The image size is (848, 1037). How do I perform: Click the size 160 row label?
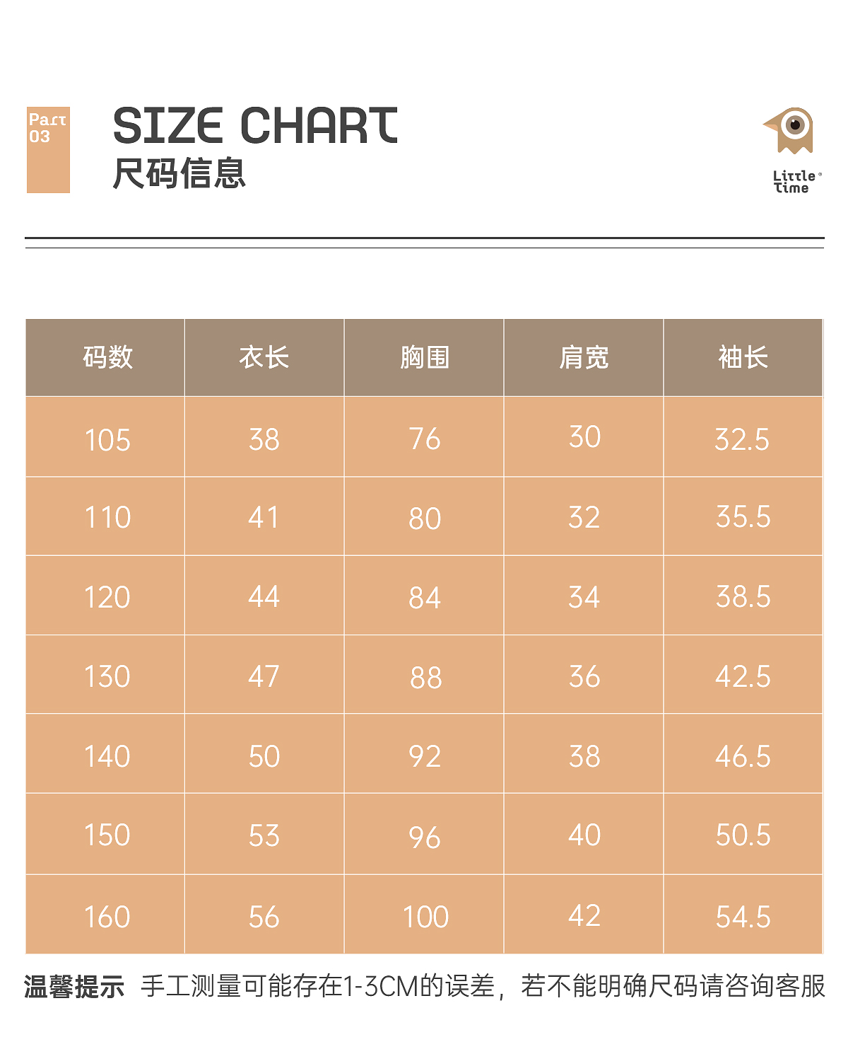tap(107, 917)
